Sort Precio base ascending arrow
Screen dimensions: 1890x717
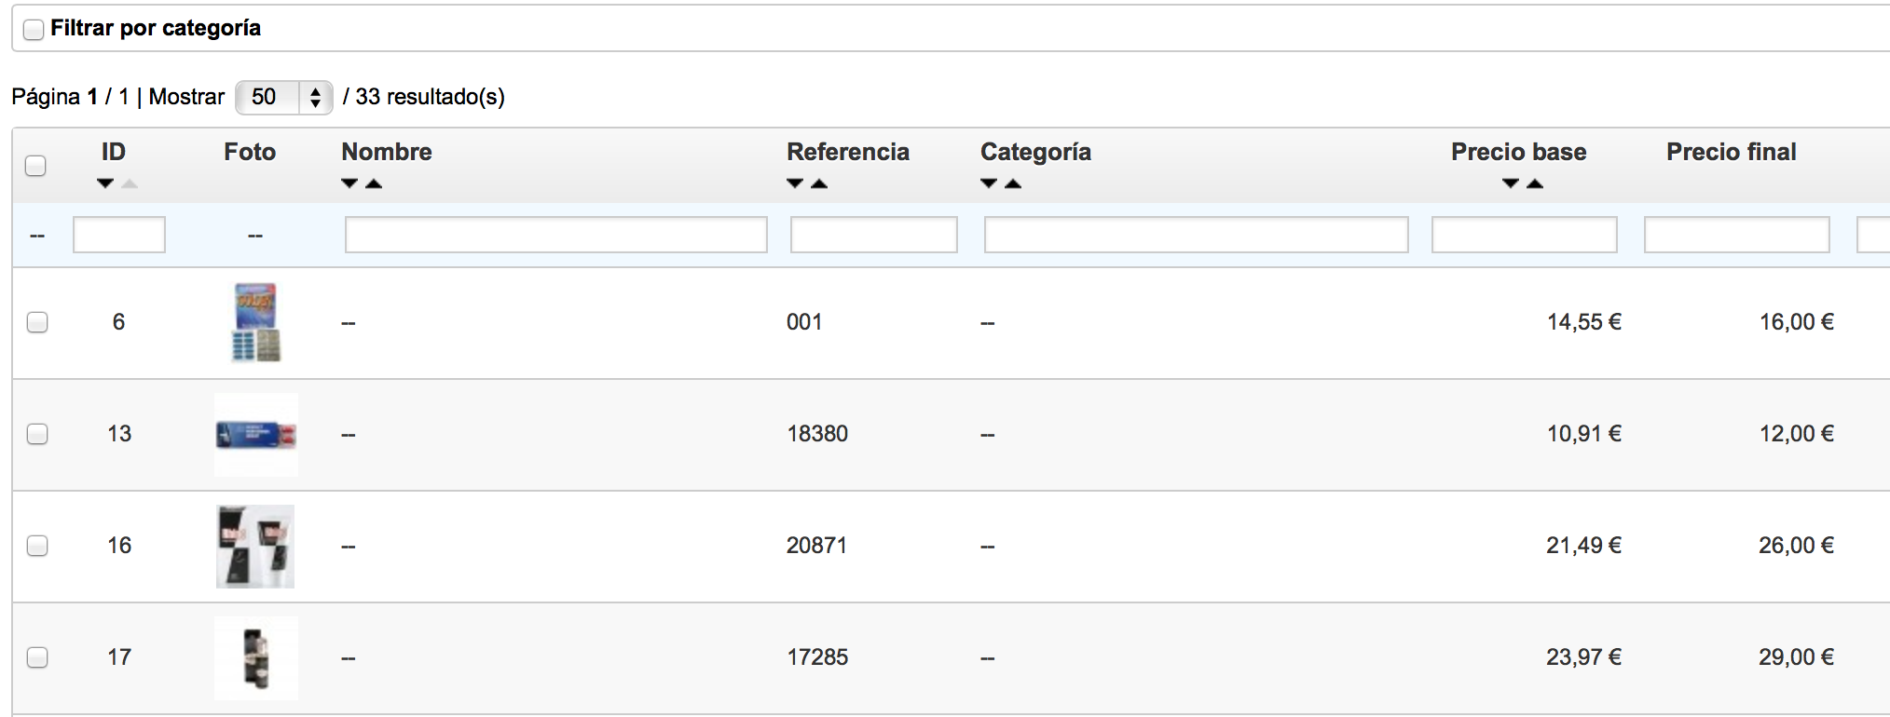click(1535, 183)
